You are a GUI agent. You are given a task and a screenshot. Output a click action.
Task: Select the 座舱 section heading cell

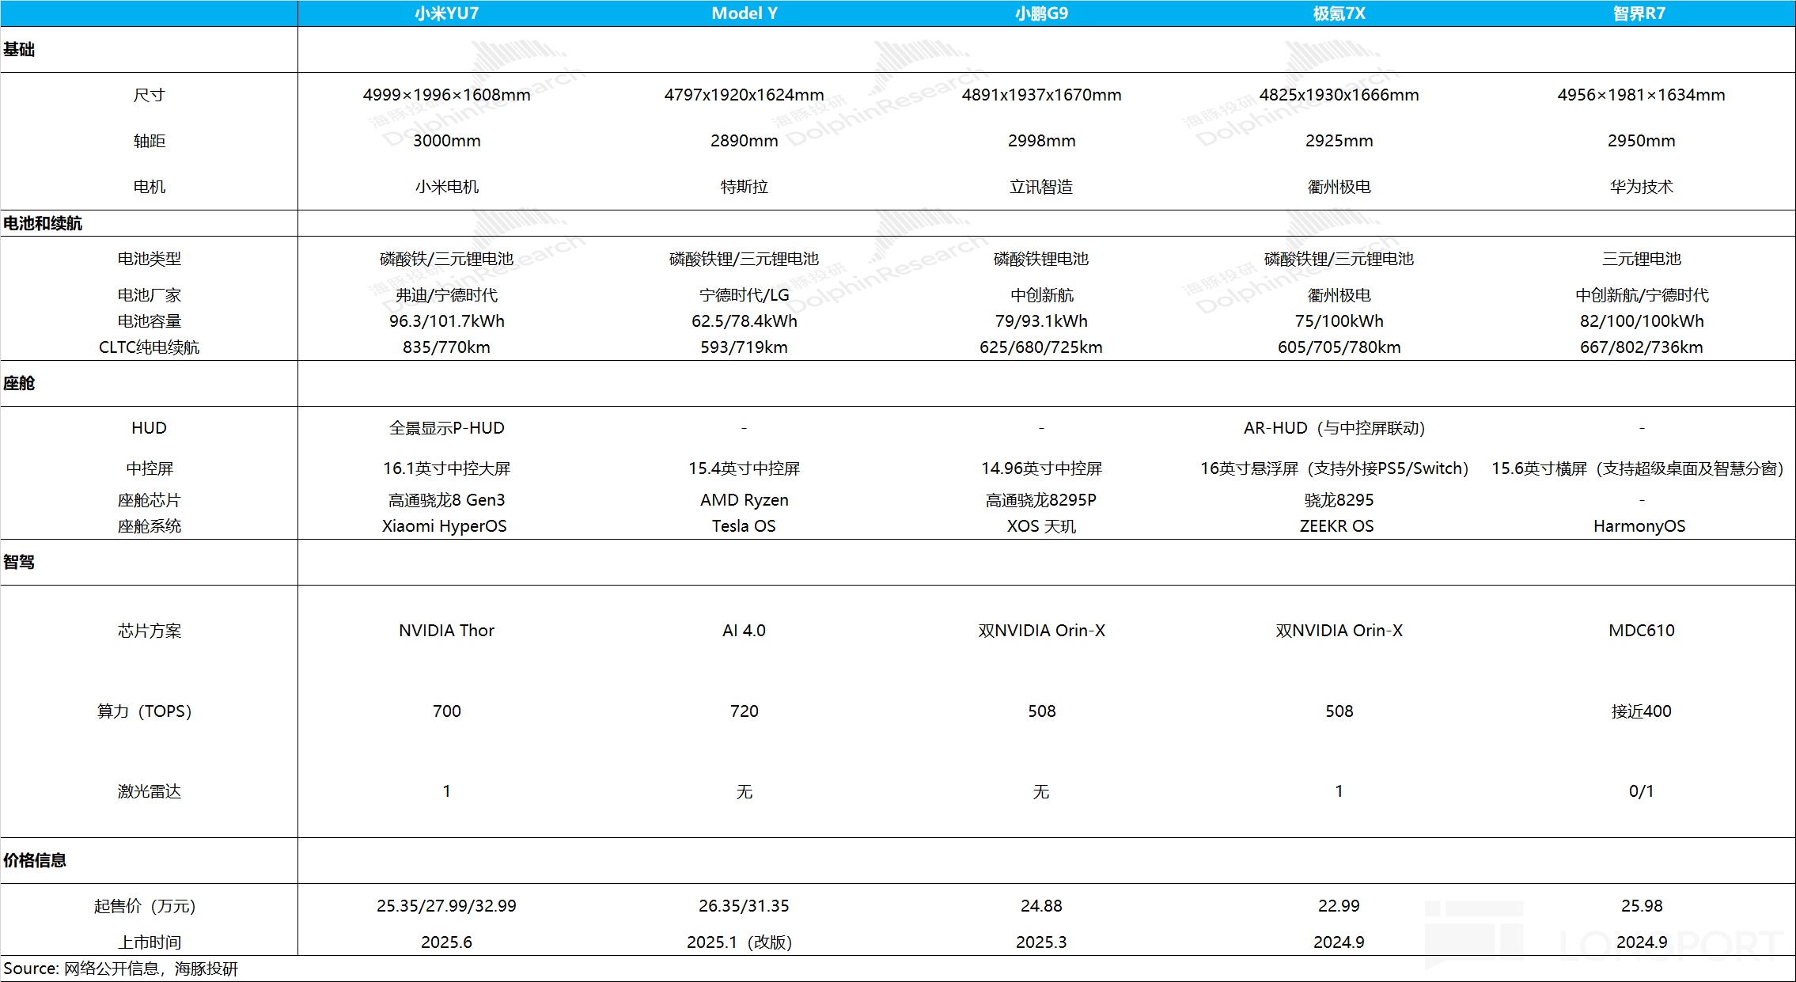(x=19, y=384)
